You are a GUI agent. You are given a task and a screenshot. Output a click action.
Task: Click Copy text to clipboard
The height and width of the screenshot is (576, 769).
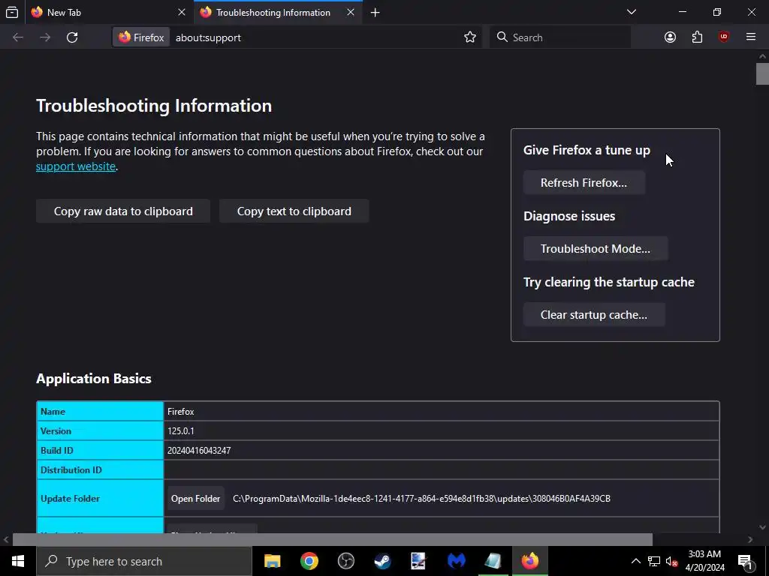coord(294,211)
